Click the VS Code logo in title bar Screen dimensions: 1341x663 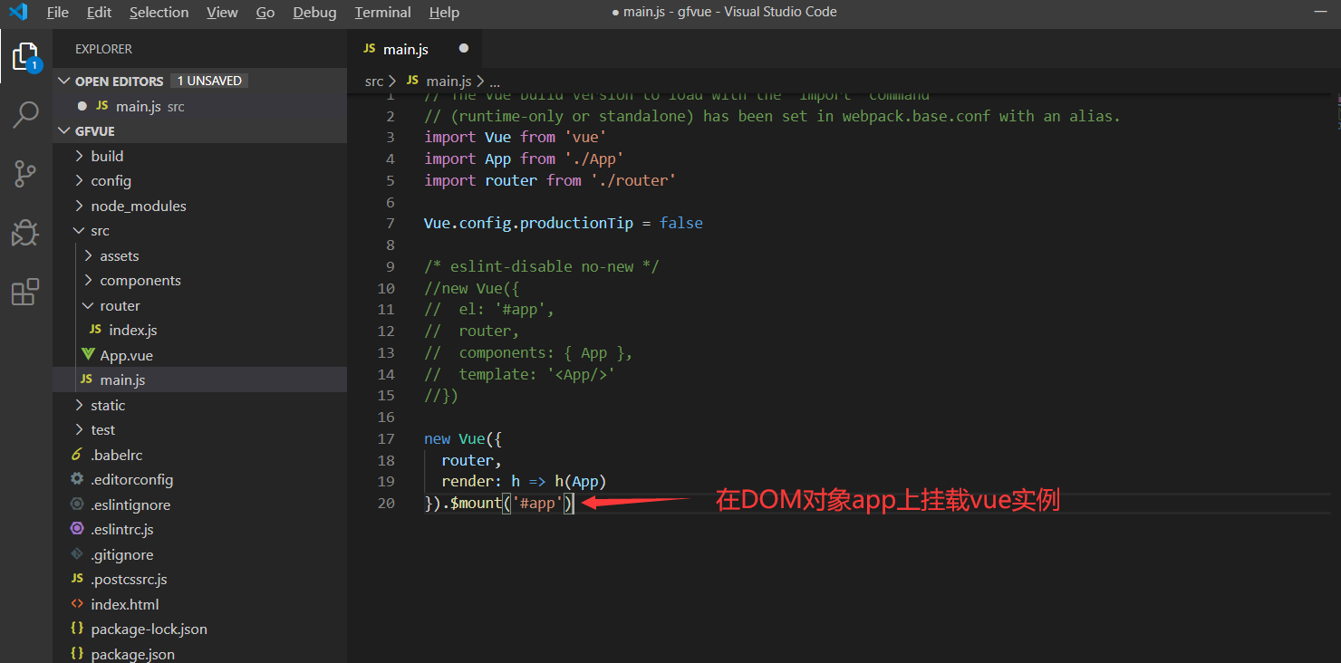tap(18, 12)
